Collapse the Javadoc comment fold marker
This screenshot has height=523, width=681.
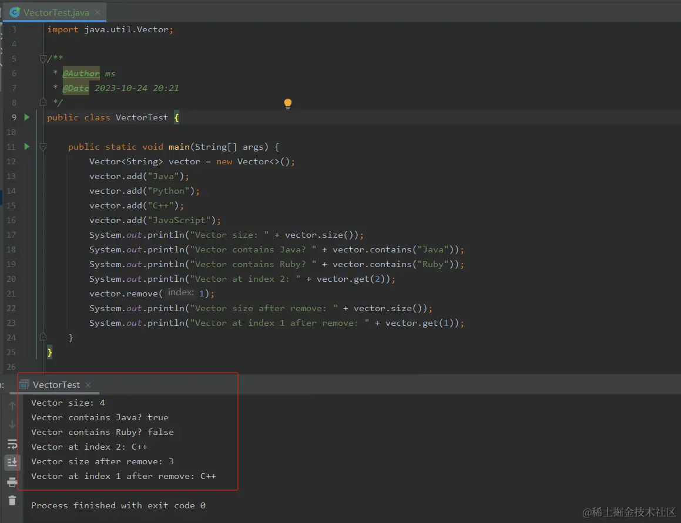click(x=42, y=59)
